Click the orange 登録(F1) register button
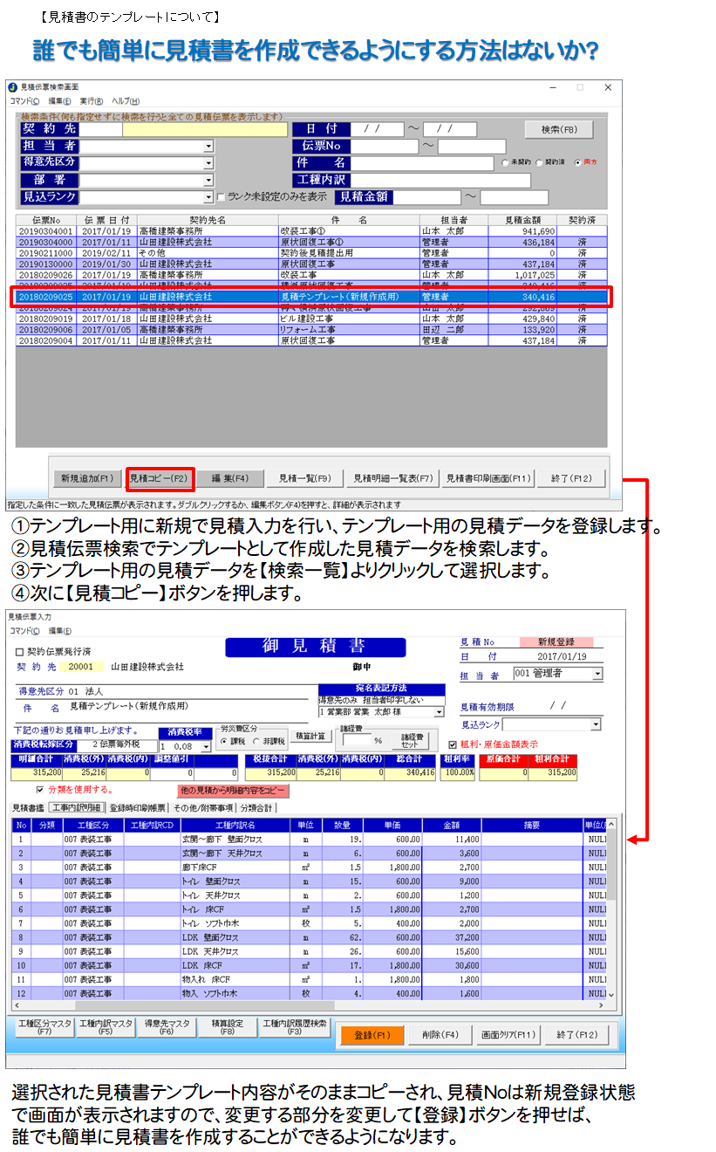 click(x=371, y=1035)
